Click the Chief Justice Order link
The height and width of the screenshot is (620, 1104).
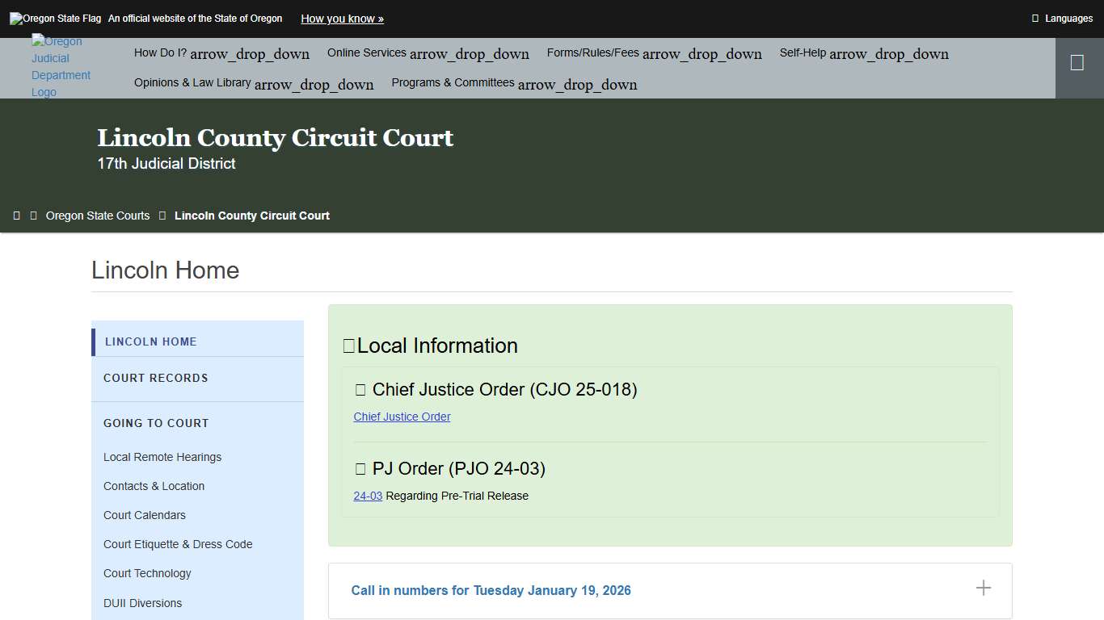pyautogui.click(x=402, y=417)
